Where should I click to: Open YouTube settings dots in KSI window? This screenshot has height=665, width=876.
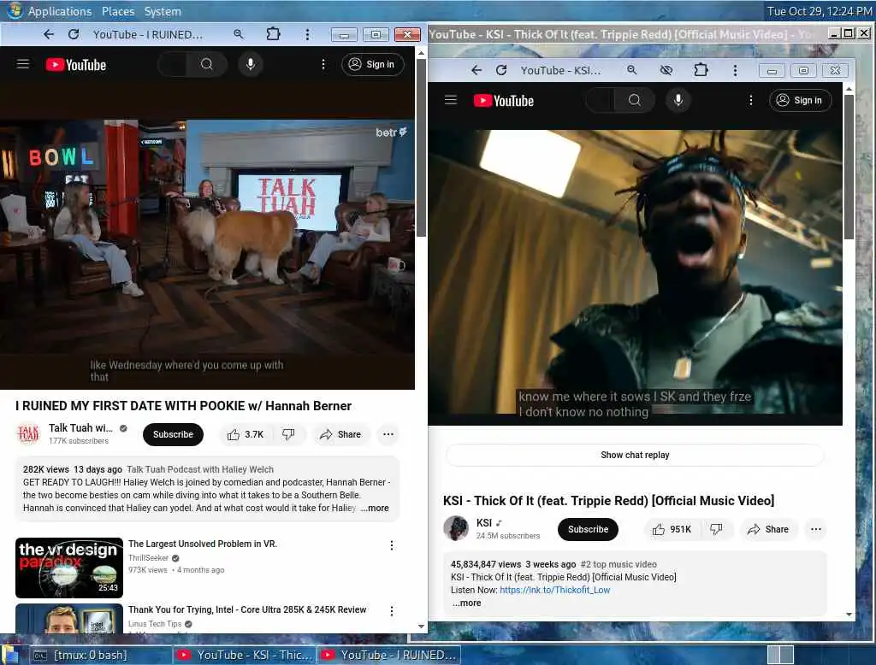(x=751, y=100)
